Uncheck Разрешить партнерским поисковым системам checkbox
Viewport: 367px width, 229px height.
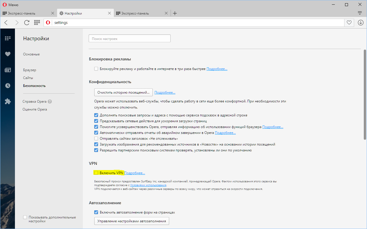click(96, 150)
